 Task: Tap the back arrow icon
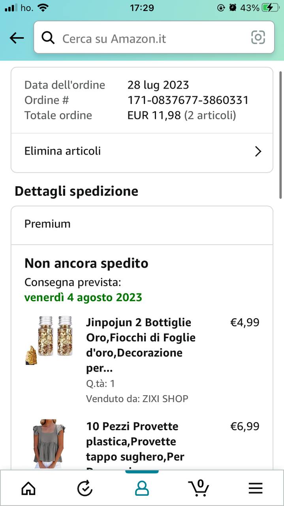coord(17,38)
